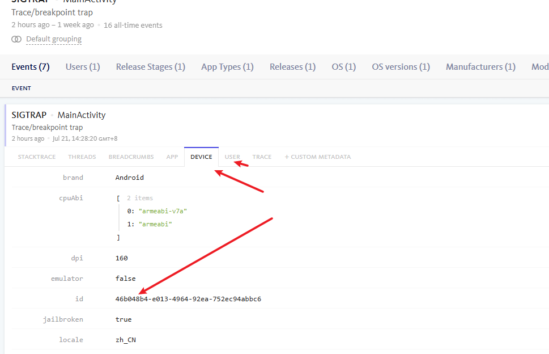The image size is (549, 354).
Task: Click the cpuAbi field label
Action: [71, 199]
